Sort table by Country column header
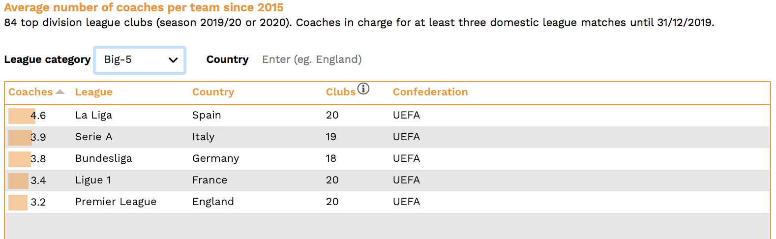The width and height of the screenshot is (776, 239). (213, 92)
